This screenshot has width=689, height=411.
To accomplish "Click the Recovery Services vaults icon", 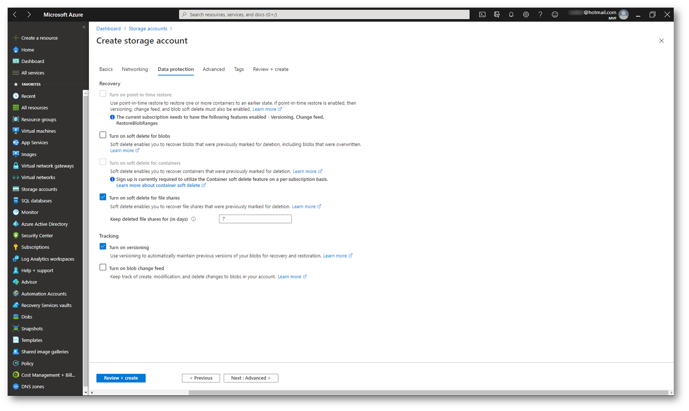I will [16, 305].
